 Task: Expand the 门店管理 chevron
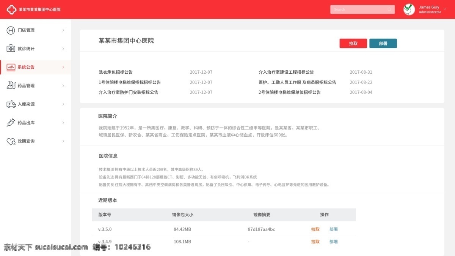63,30
